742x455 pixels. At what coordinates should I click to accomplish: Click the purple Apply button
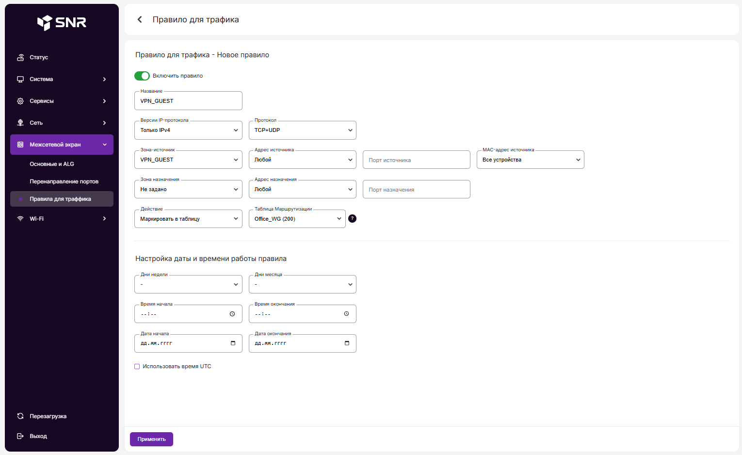[x=151, y=439]
